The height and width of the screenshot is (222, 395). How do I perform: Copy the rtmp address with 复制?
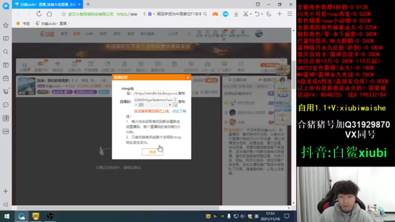click(182, 93)
